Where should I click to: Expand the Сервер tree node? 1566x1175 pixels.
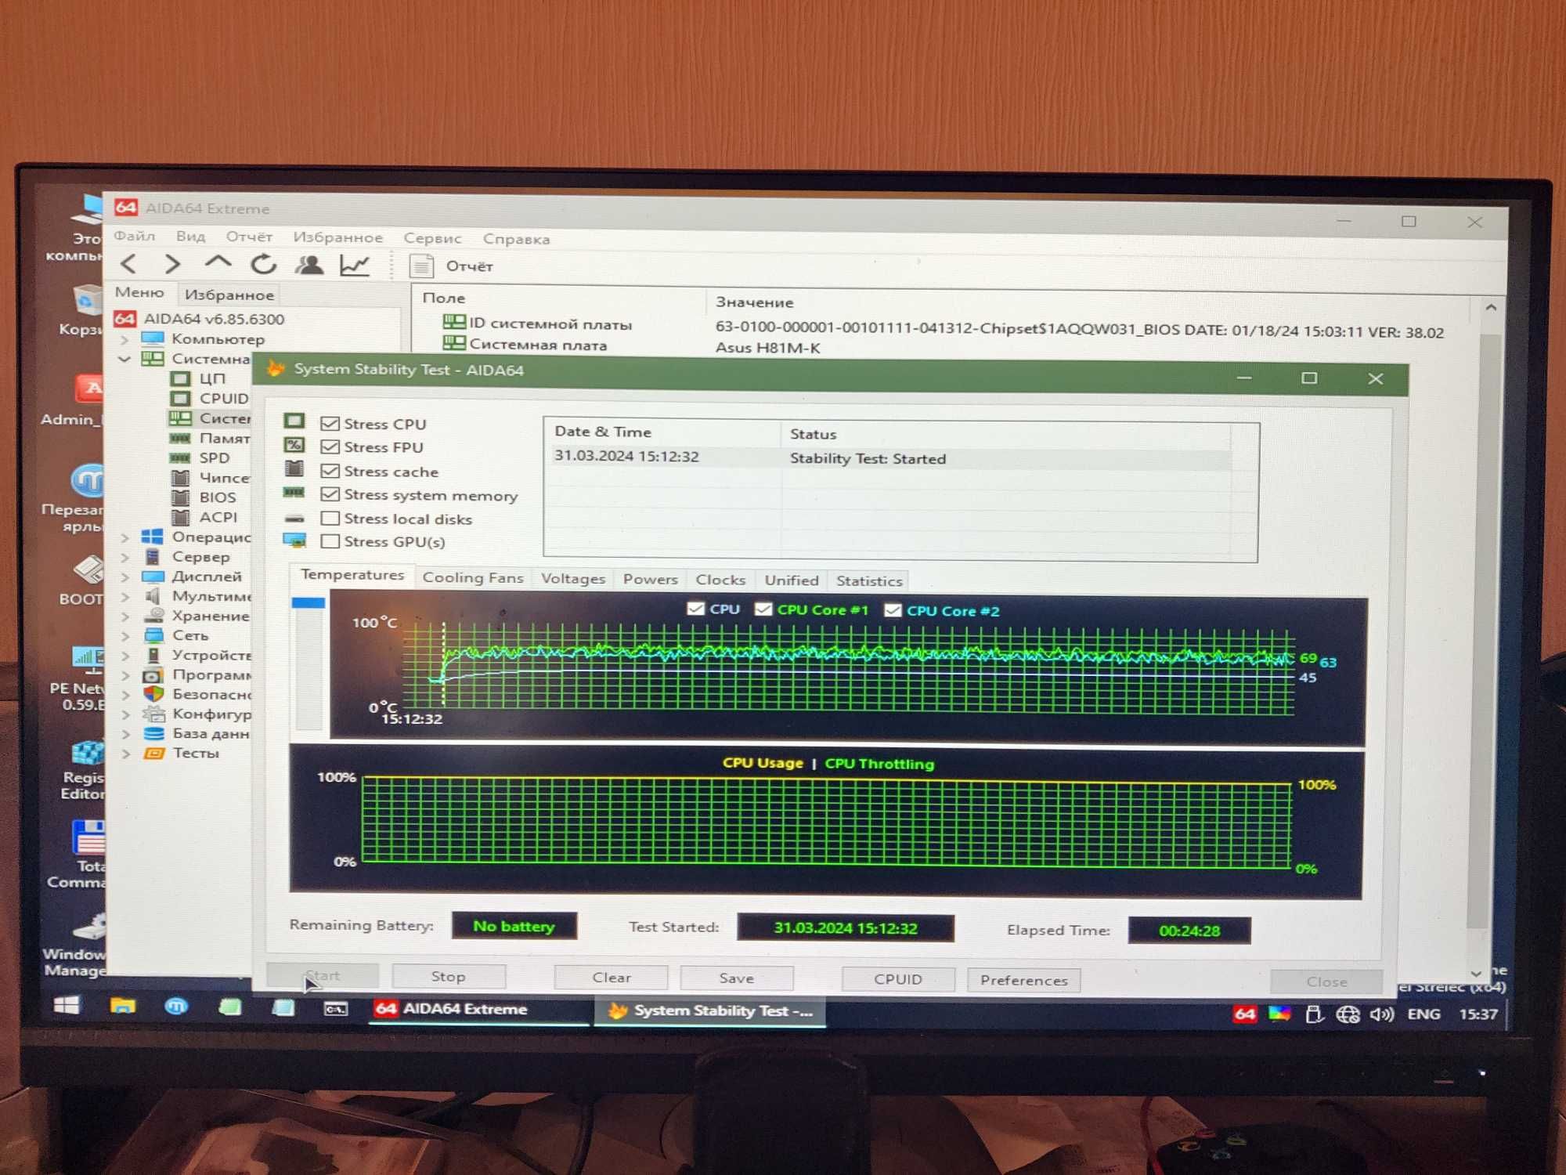coord(125,557)
